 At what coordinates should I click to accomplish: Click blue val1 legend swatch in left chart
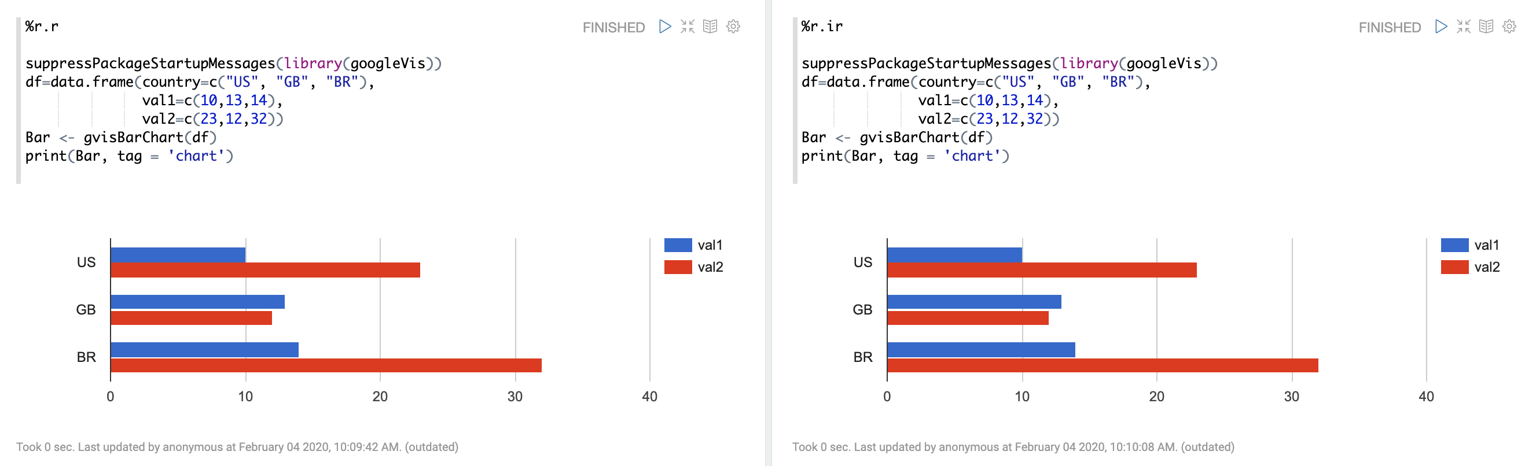point(677,245)
